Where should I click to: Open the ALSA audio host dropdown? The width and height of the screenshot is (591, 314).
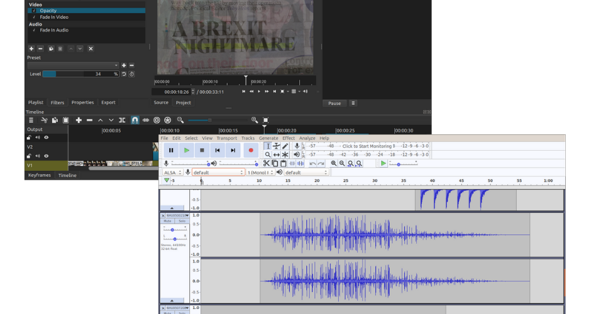172,172
